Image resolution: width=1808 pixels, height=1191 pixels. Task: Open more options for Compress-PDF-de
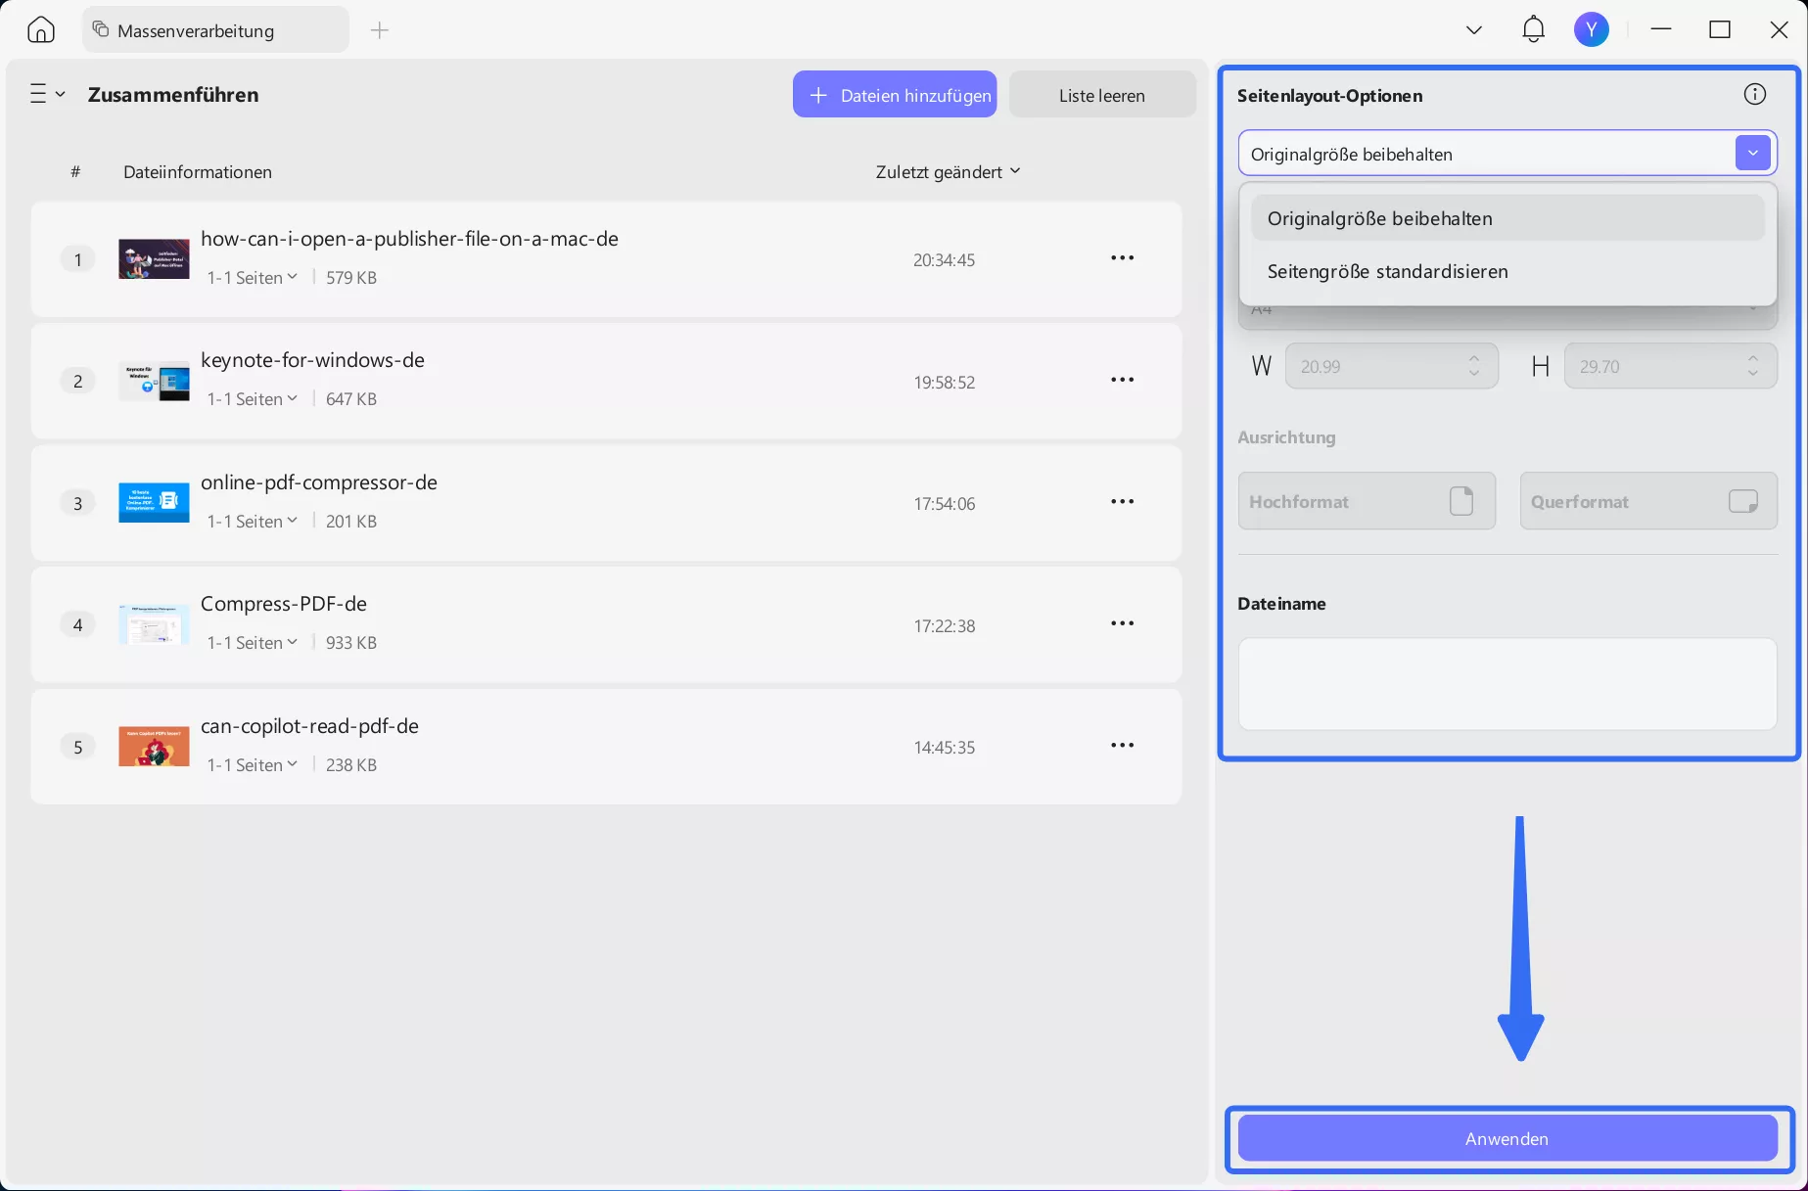[x=1122, y=623]
